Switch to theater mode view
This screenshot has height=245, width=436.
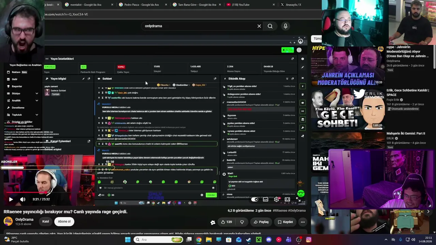coord(287,199)
